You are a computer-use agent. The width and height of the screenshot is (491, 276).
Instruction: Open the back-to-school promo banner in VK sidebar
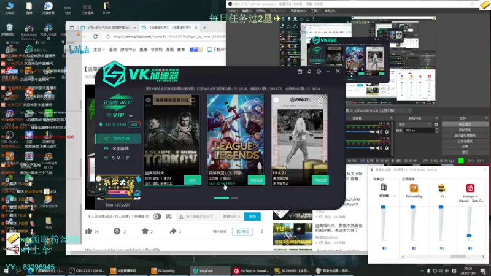(x=118, y=187)
